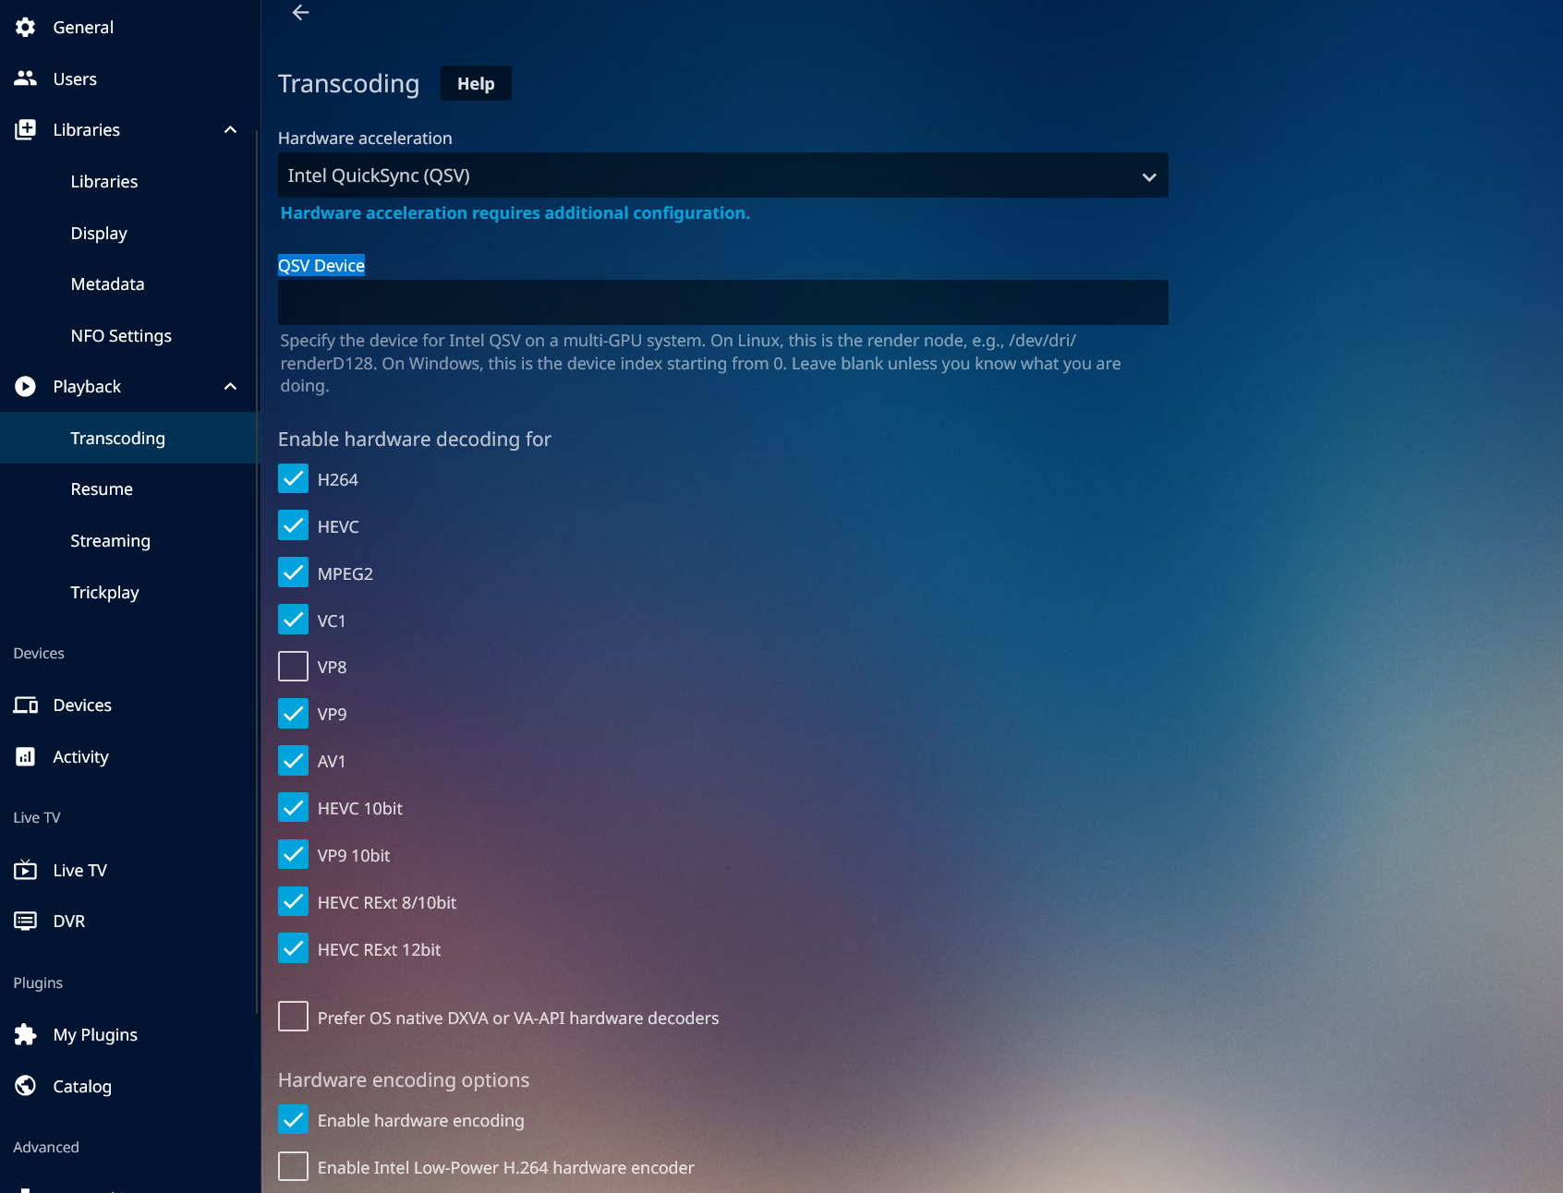Open General settings via gear icon

point(26,28)
